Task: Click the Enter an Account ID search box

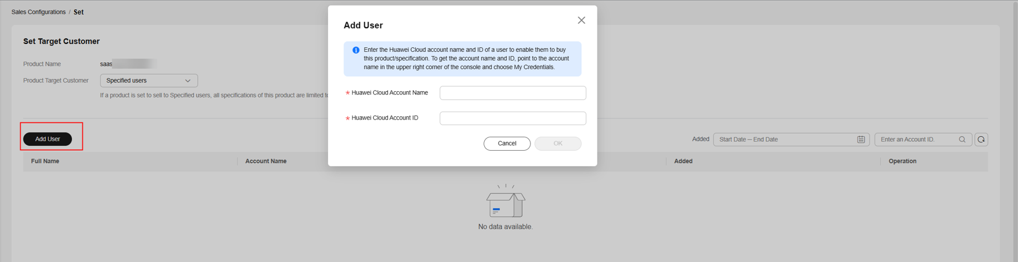Action: click(917, 140)
